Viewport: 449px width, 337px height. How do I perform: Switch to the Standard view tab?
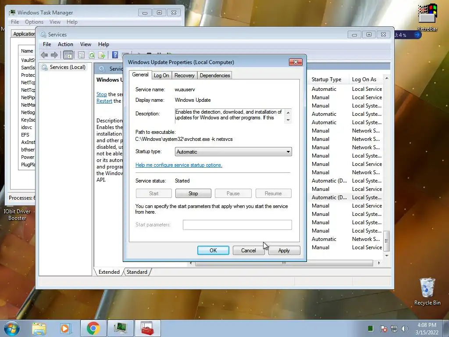click(x=137, y=272)
